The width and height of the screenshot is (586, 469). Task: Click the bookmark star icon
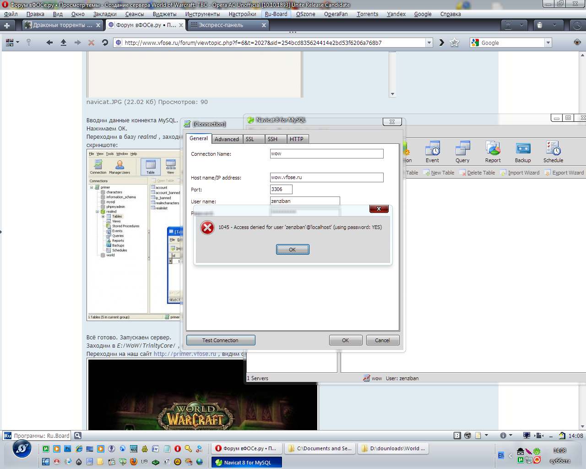[x=455, y=43]
